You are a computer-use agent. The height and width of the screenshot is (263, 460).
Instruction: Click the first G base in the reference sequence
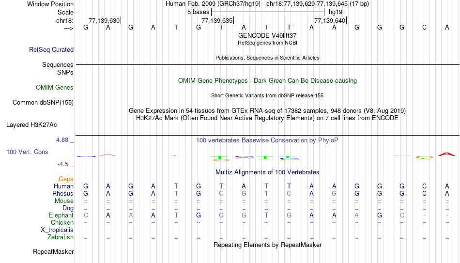(x=86, y=27)
